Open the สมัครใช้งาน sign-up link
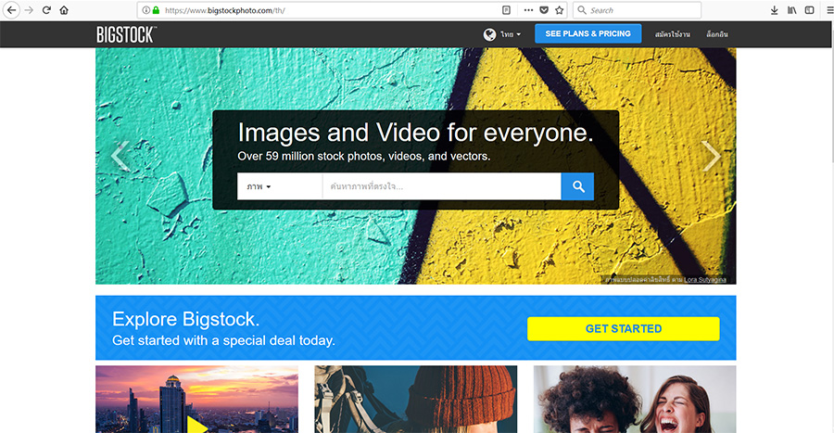The height and width of the screenshot is (433, 834). [673, 34]
